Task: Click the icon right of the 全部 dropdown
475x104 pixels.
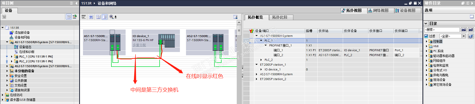Action: tap(471, 36)
